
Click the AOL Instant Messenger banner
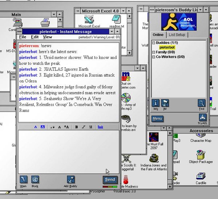[x=179, y=22]
